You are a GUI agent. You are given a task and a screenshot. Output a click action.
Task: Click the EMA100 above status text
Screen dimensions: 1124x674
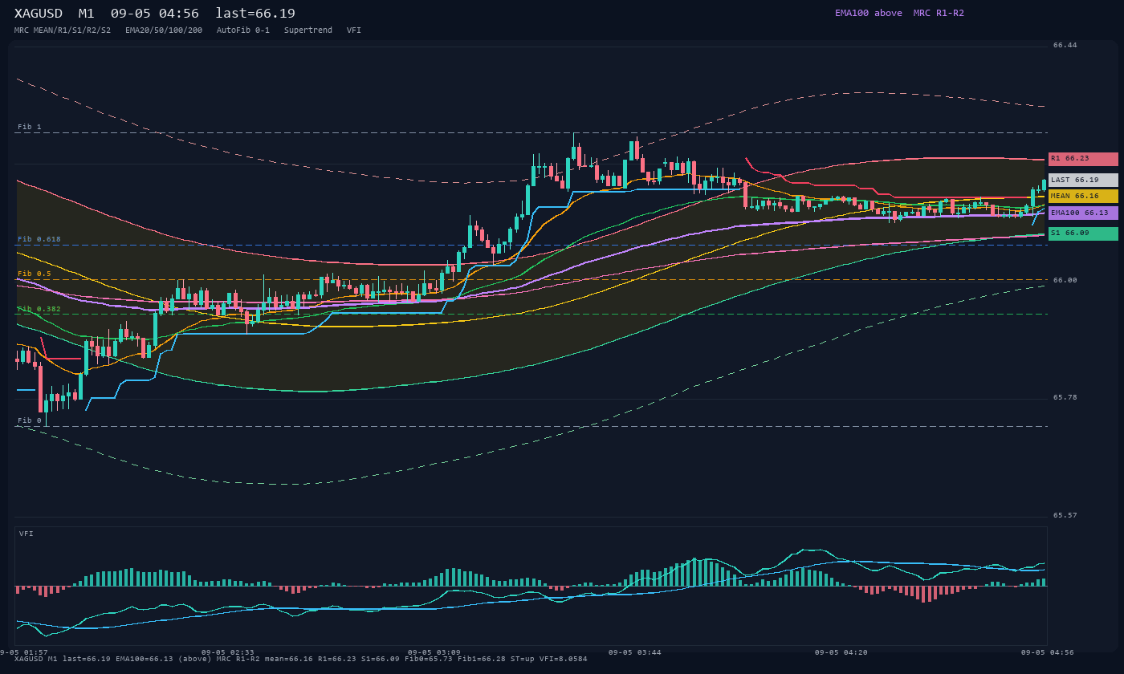click(x=869, y=13)
